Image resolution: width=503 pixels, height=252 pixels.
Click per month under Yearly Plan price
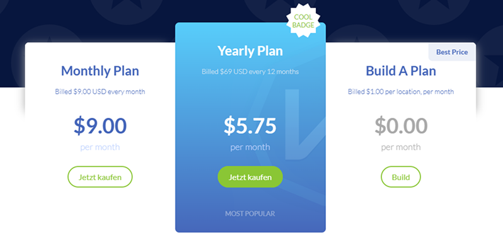click(x=250, y=147)
